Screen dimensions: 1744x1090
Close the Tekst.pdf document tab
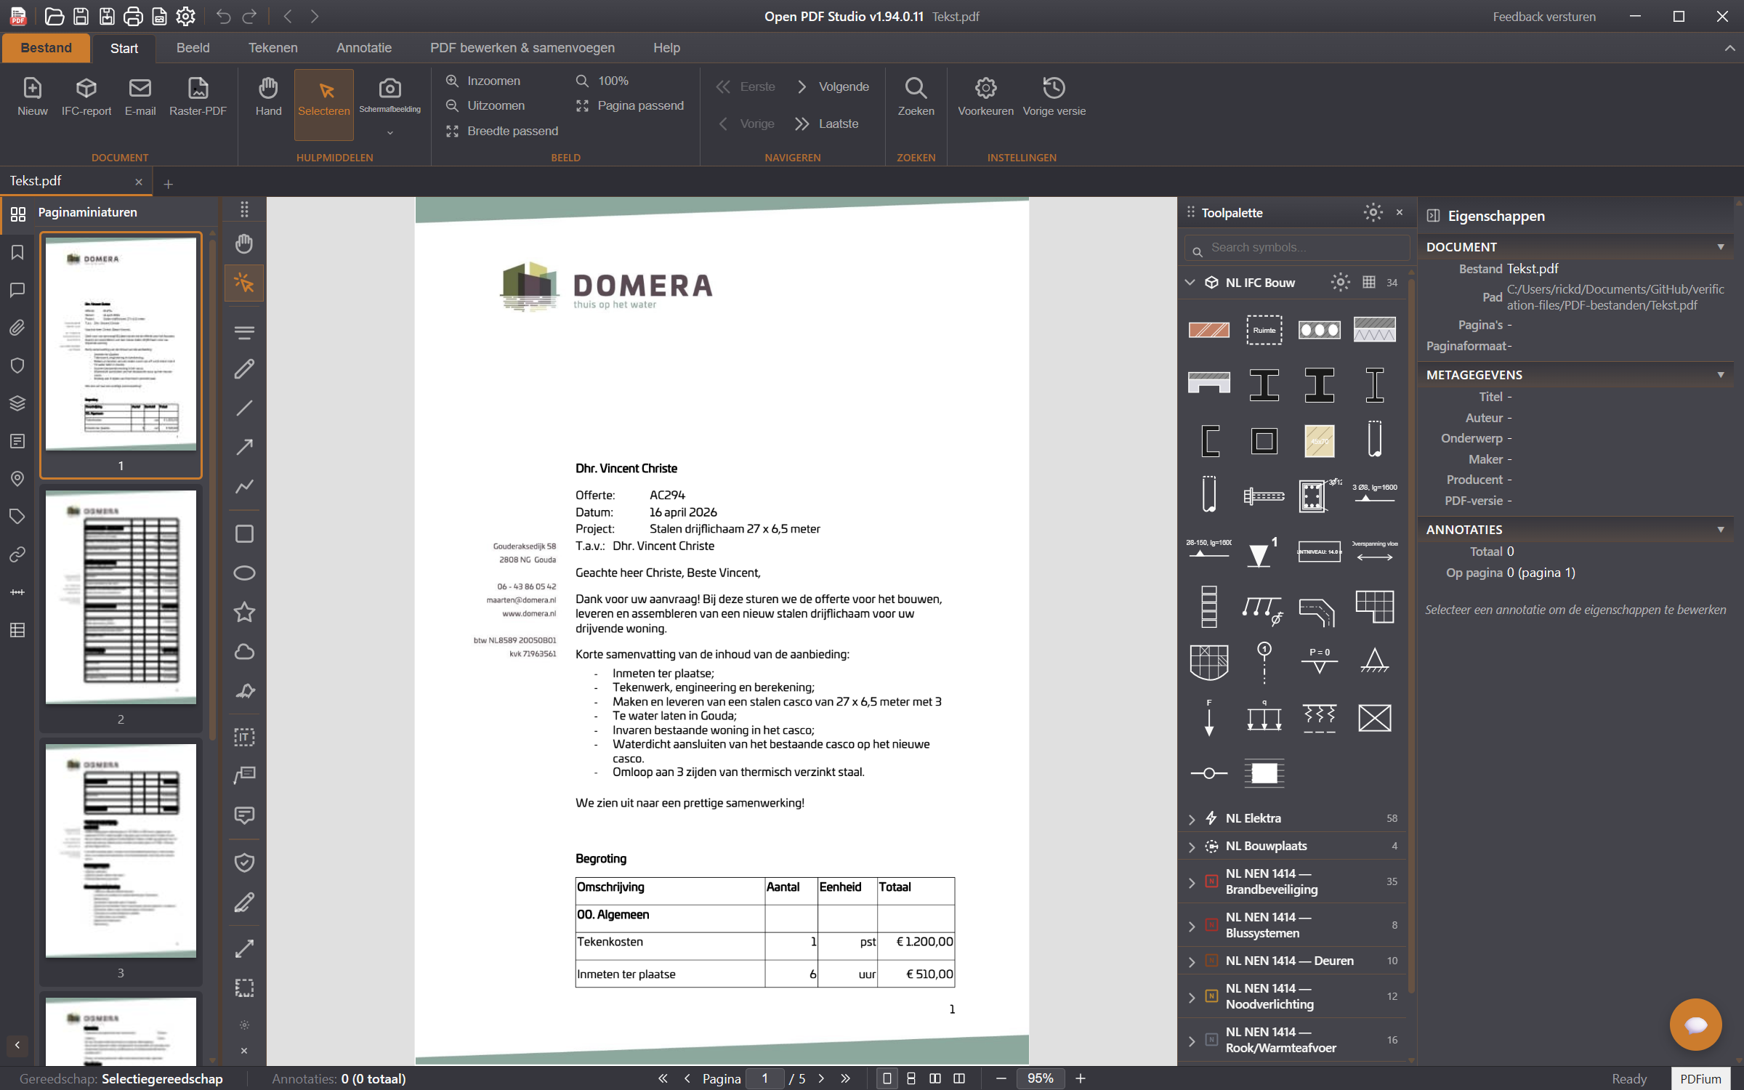pyautogui.click(x=139, y=182)
